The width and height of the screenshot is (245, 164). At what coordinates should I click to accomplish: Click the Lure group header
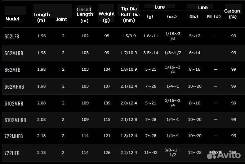coord(160,7)
